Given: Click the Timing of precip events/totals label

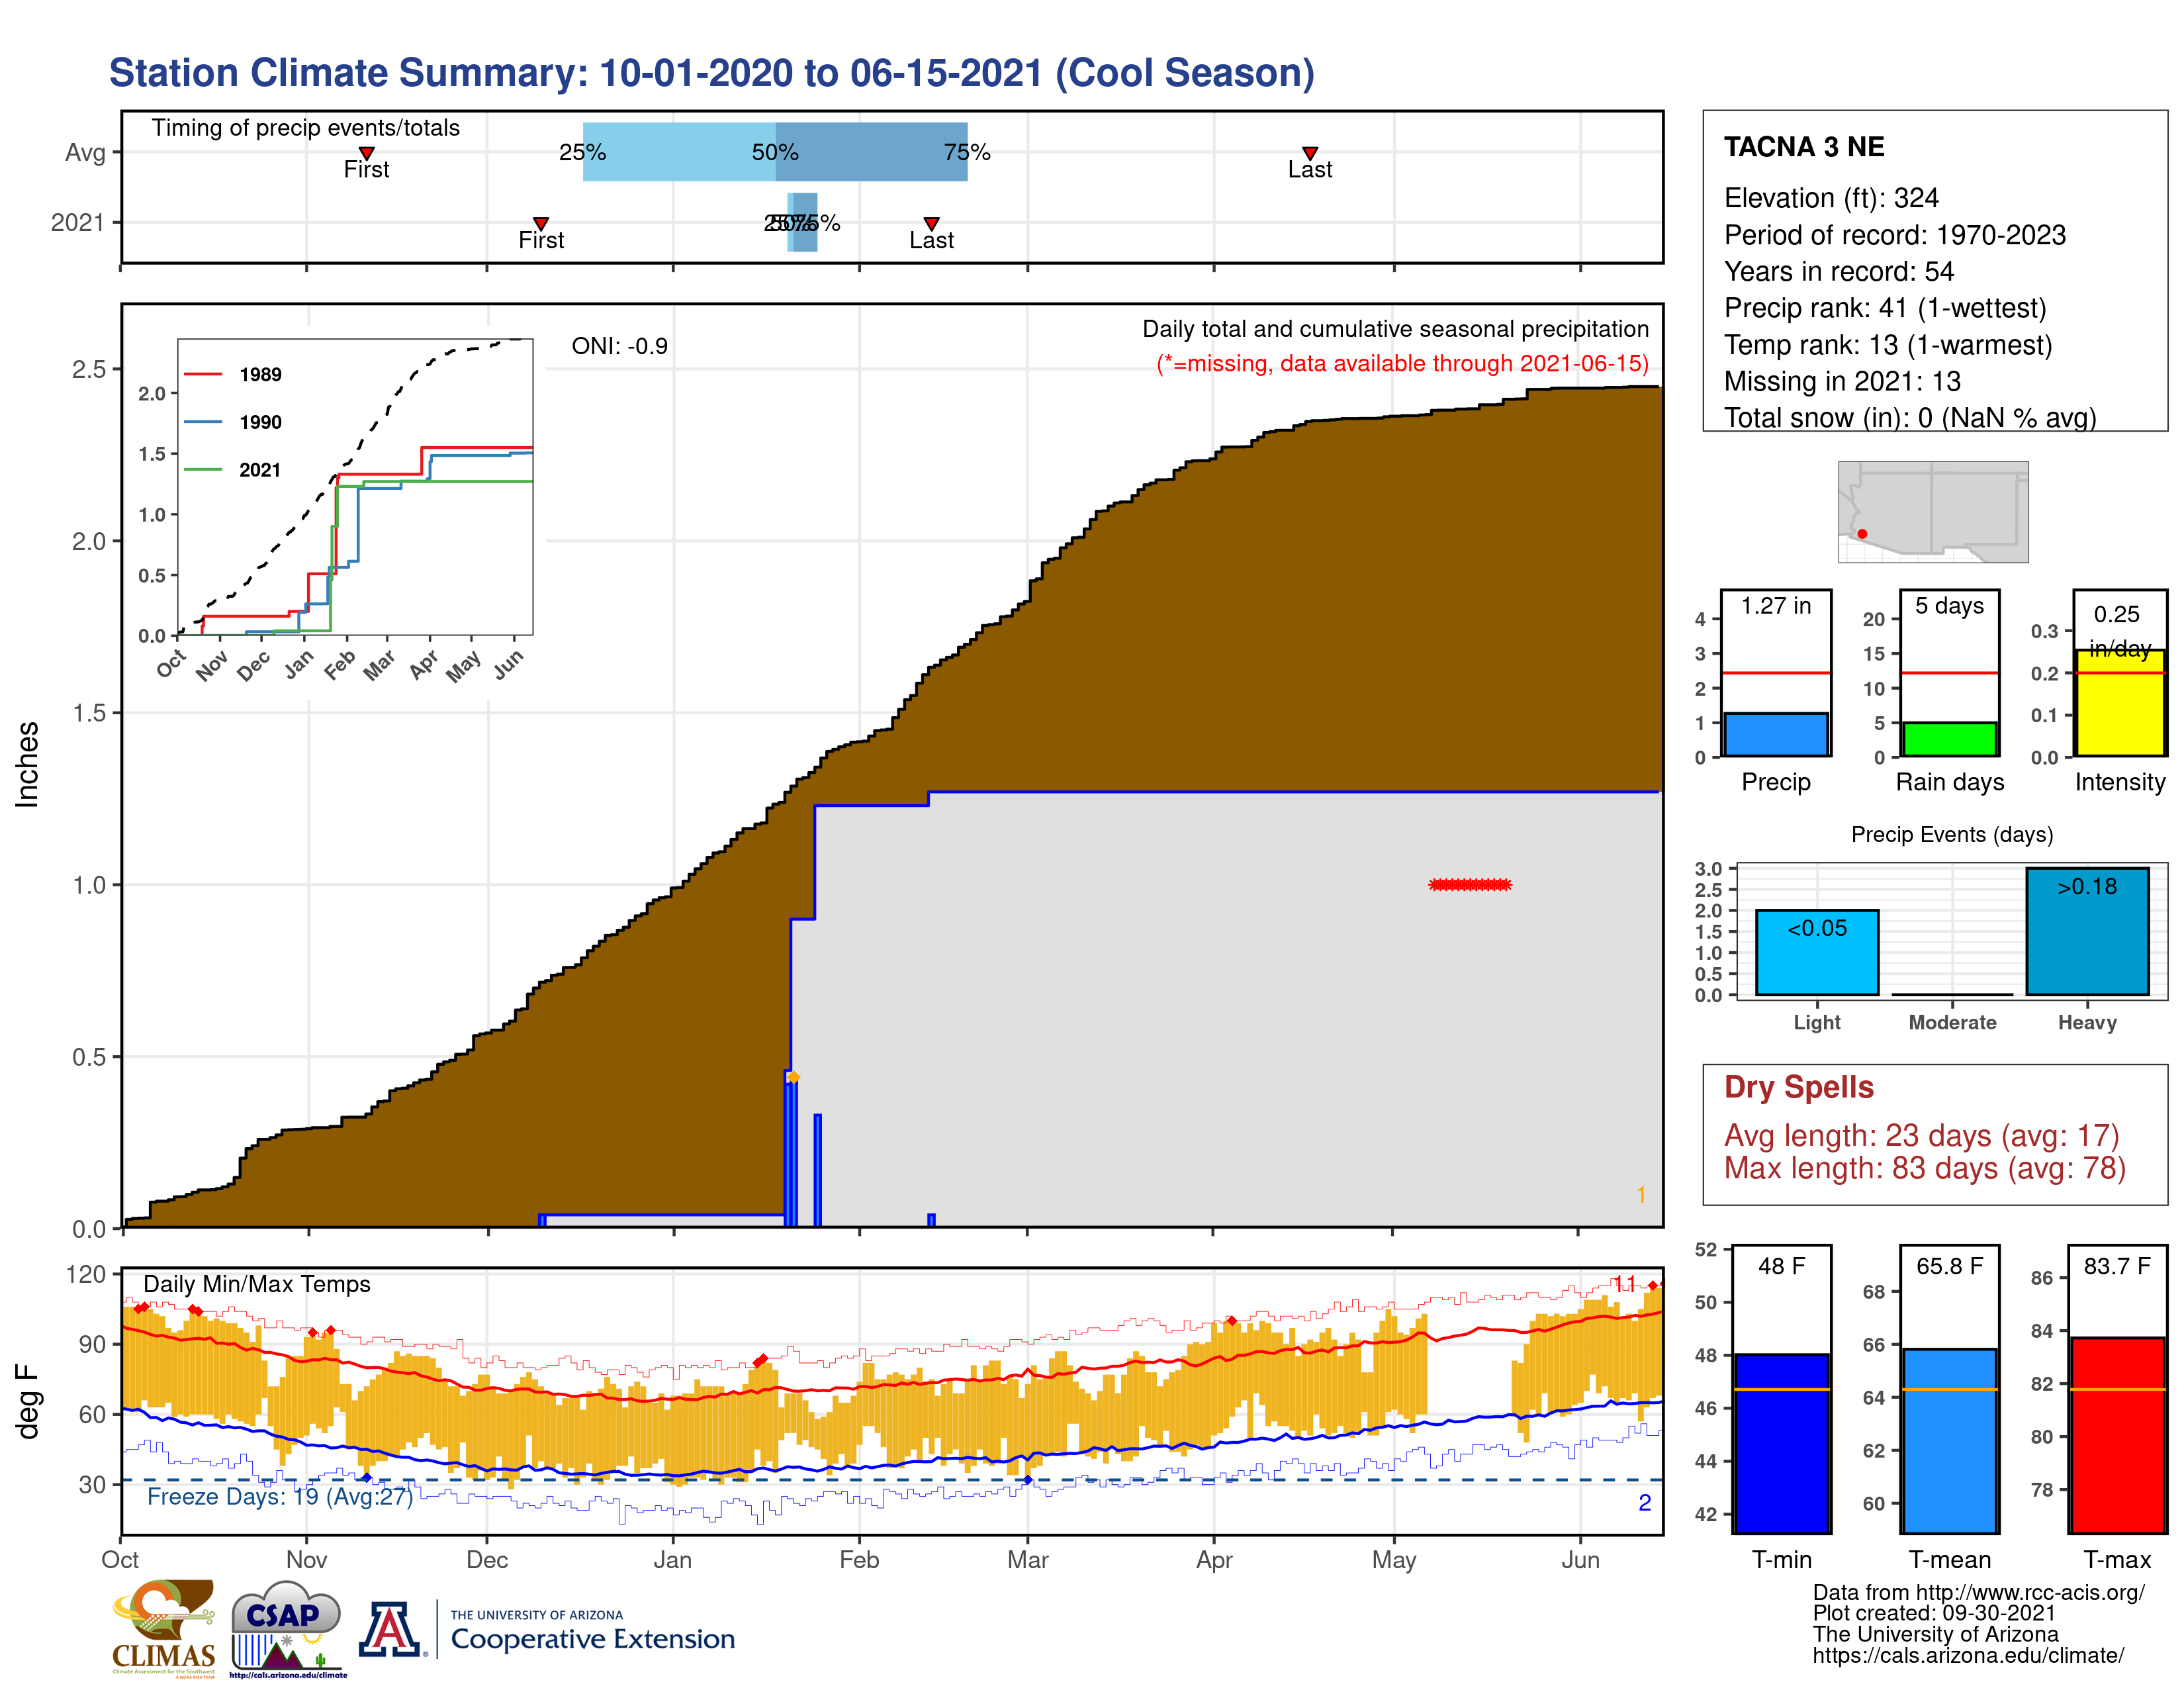Looking at the screenshot, I should click(306, 128).
